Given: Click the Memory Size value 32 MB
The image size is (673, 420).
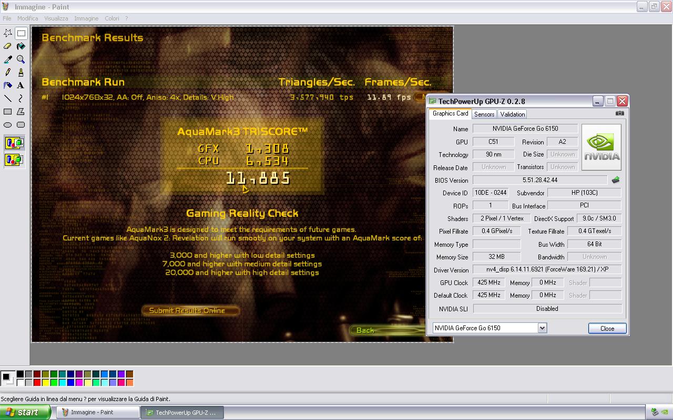Looking at the screenshot, I should pyautogui.click(x=496, y=257).
